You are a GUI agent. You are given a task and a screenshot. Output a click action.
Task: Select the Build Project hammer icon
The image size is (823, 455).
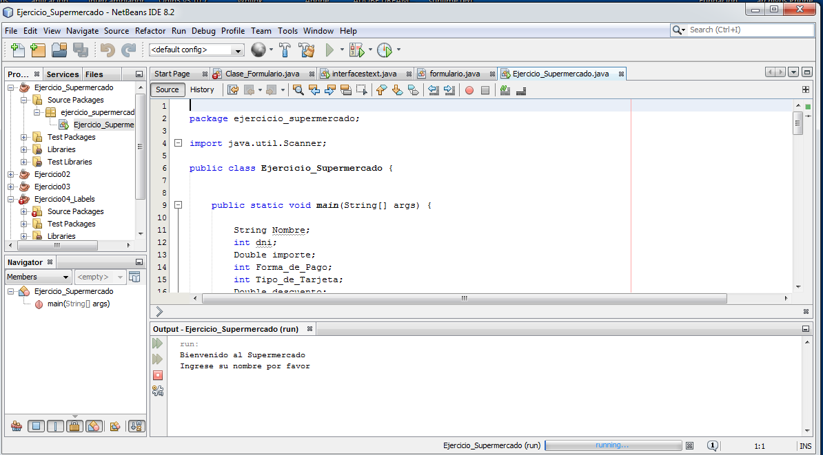285,50
